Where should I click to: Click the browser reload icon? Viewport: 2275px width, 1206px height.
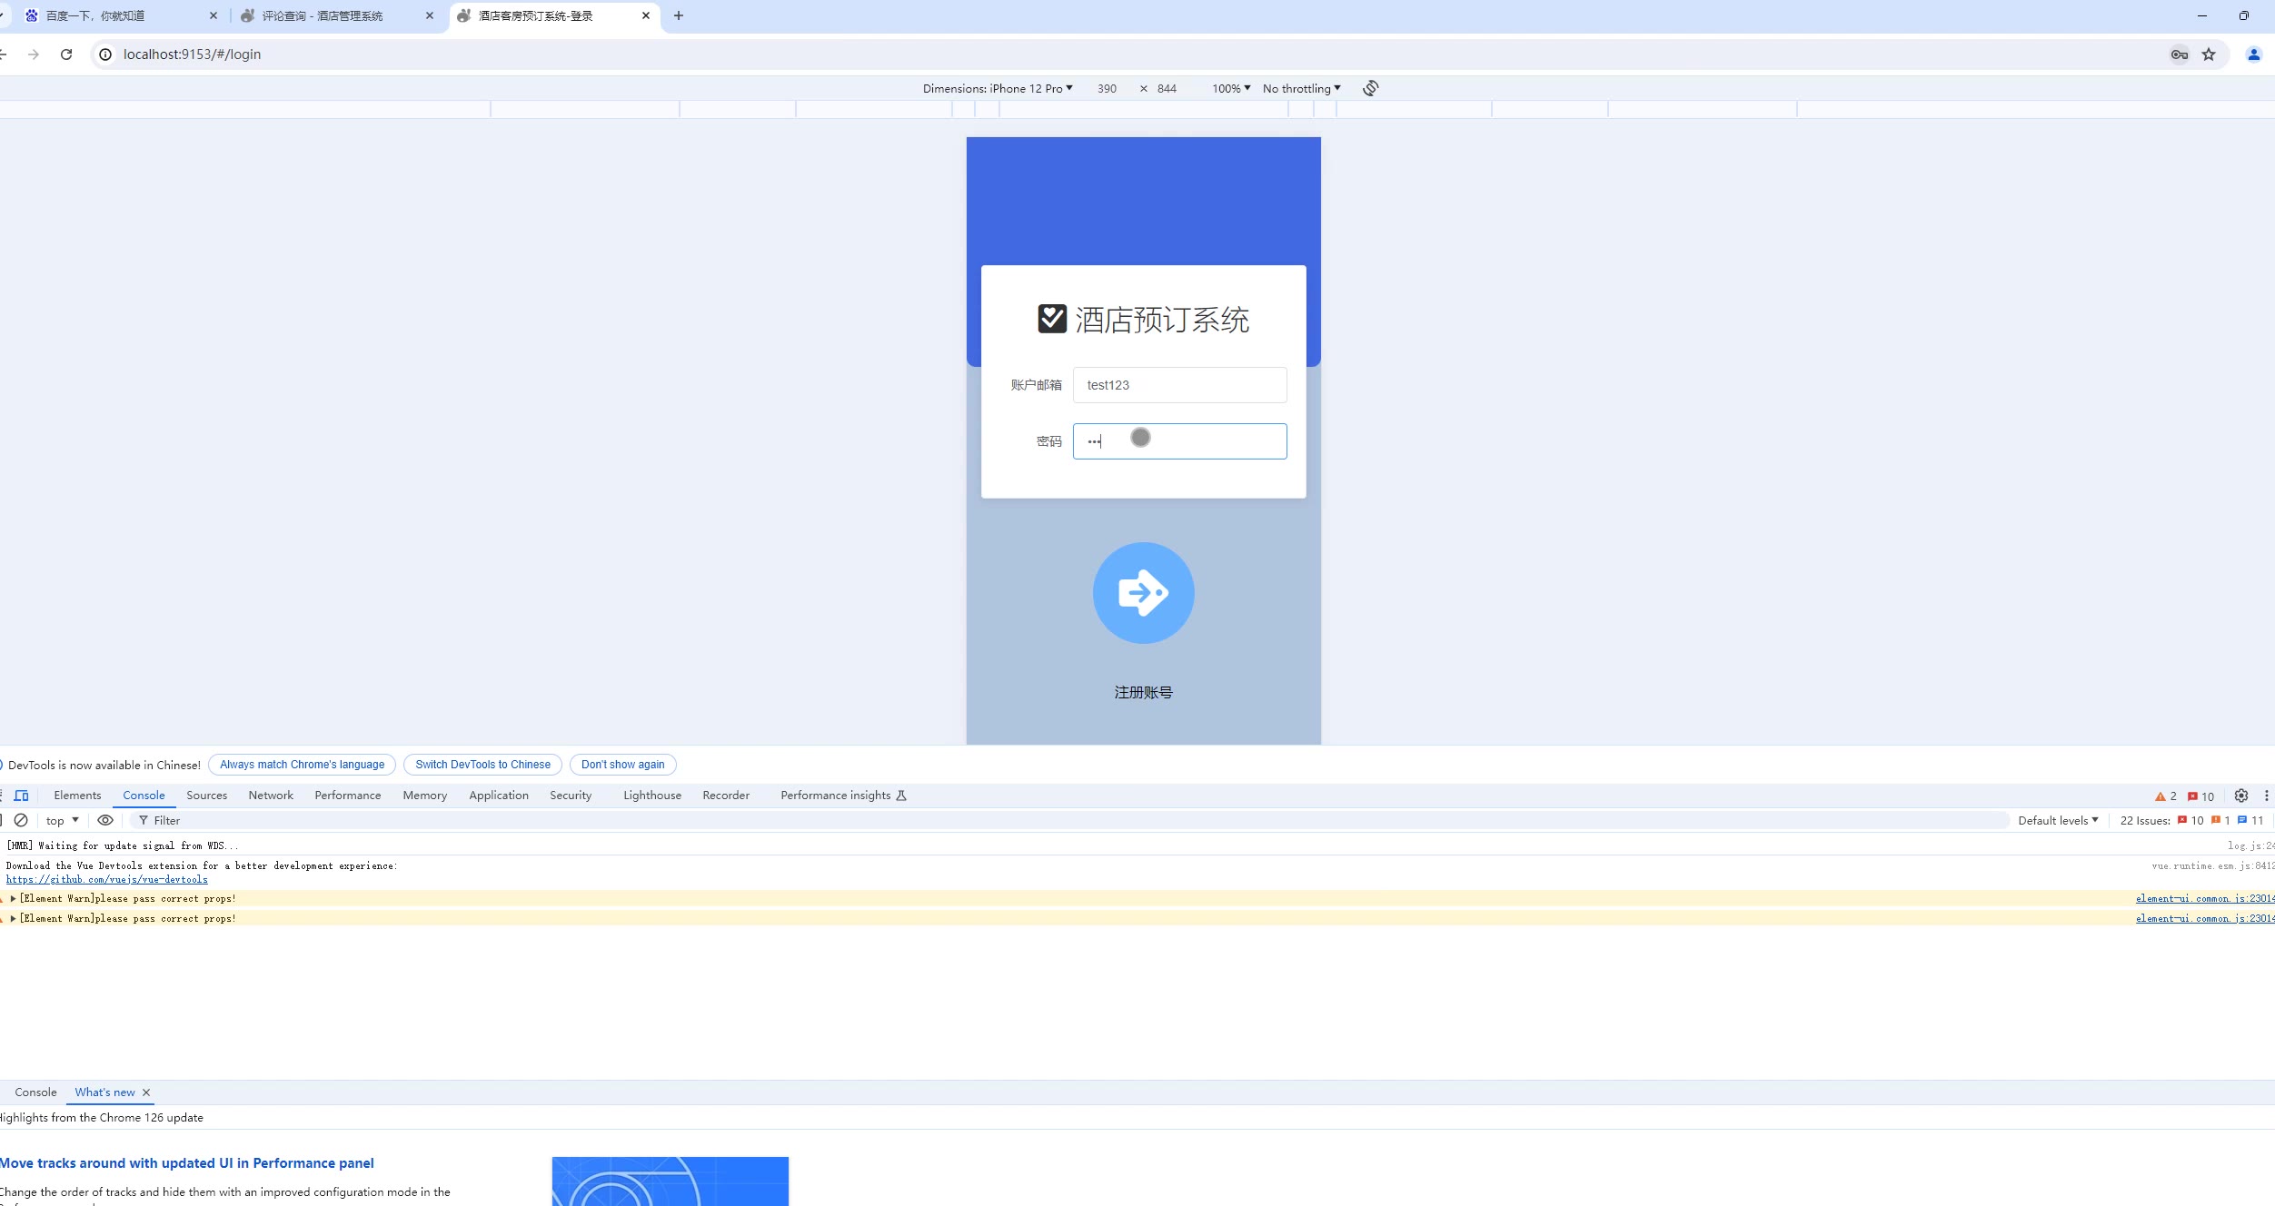coord(66,54)
